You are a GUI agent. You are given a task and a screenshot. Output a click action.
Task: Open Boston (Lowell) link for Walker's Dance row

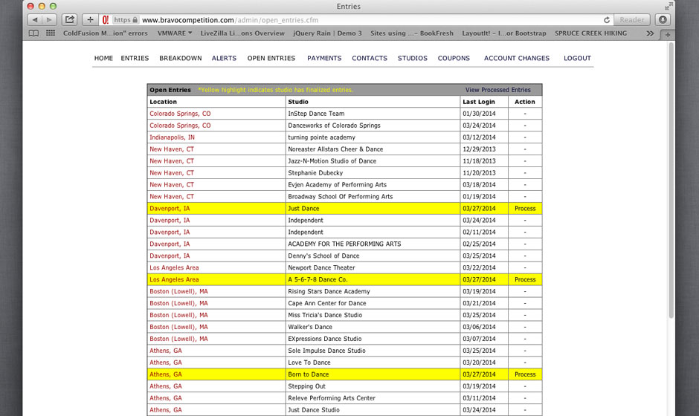coord(178,327)
